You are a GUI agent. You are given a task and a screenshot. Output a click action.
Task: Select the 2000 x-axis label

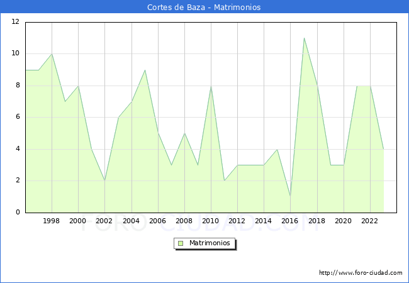[78, 221]
